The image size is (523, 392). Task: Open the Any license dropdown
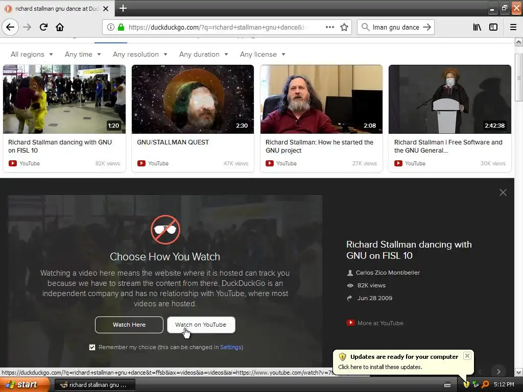pos(263,54)
